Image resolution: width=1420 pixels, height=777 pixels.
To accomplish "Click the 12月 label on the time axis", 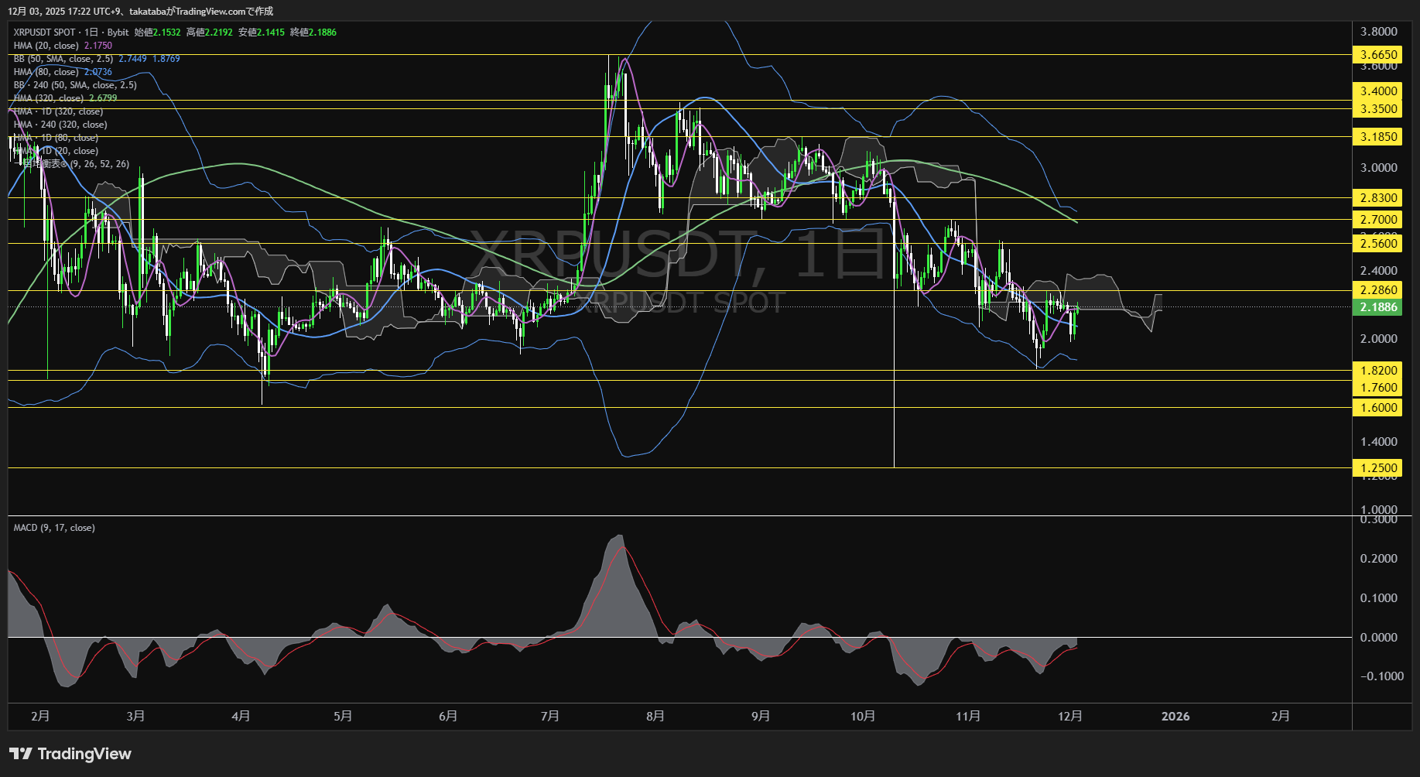I will [x=1071, y=717].
